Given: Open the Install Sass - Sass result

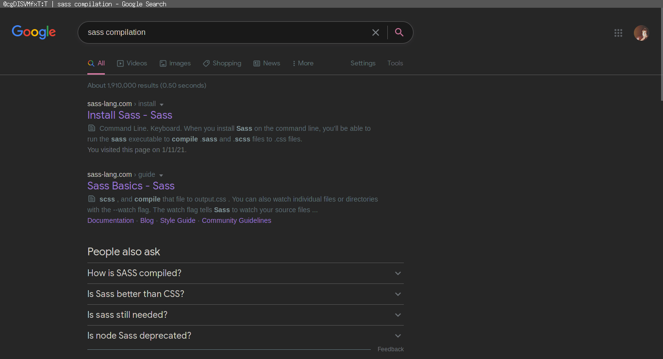Looking at the screenshot, I should (x=130, y=115).
